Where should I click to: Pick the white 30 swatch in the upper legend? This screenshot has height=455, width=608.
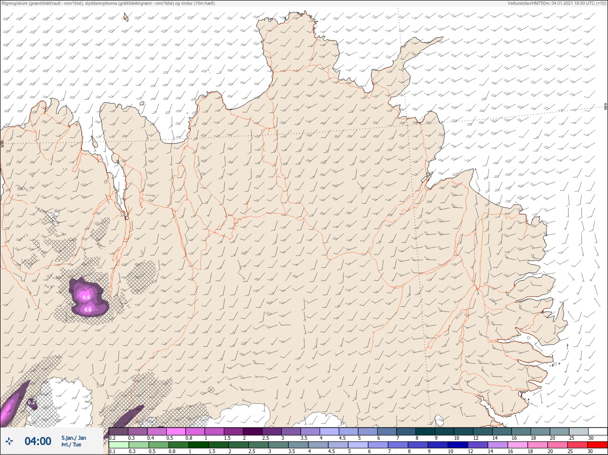click(598, 431)
